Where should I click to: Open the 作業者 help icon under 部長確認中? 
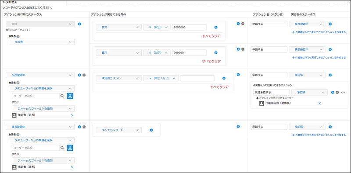point(18,83)
